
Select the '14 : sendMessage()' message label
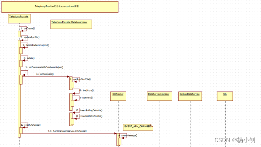pos(127,136)
